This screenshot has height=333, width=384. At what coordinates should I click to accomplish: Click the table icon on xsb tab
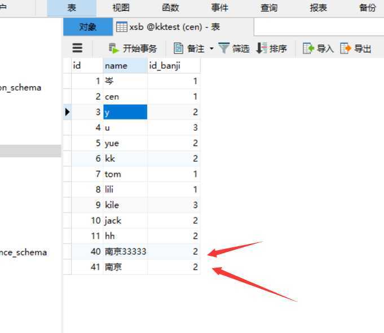click(x=121, y=27)
